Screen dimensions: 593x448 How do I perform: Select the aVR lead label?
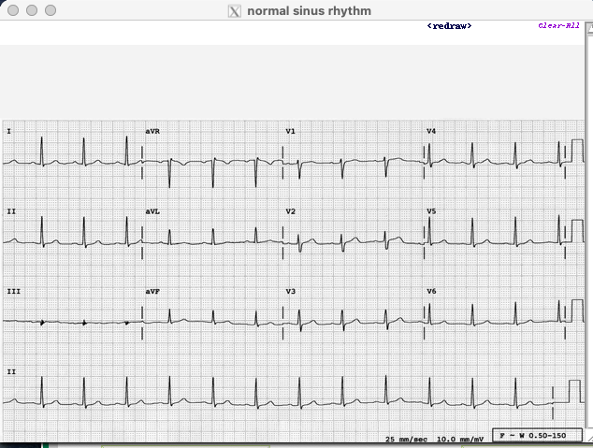152,131
